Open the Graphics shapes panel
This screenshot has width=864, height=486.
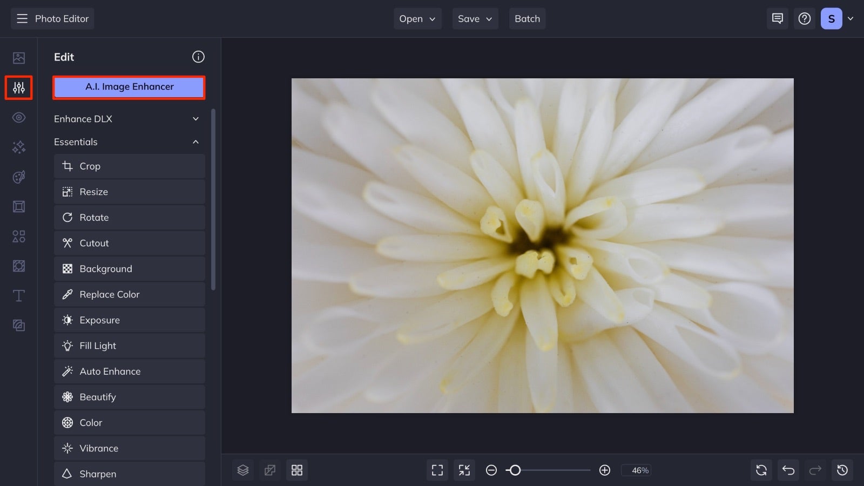point(18,236)
